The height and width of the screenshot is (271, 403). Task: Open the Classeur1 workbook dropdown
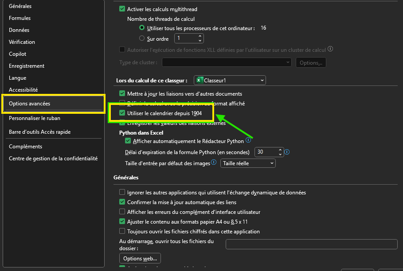coord(230,80)
